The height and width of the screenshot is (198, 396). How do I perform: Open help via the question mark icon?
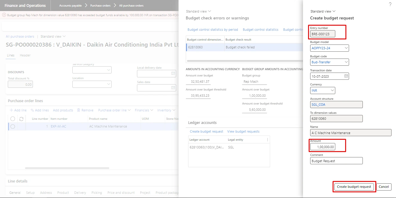pyautogui.click(x=390, y=4)
